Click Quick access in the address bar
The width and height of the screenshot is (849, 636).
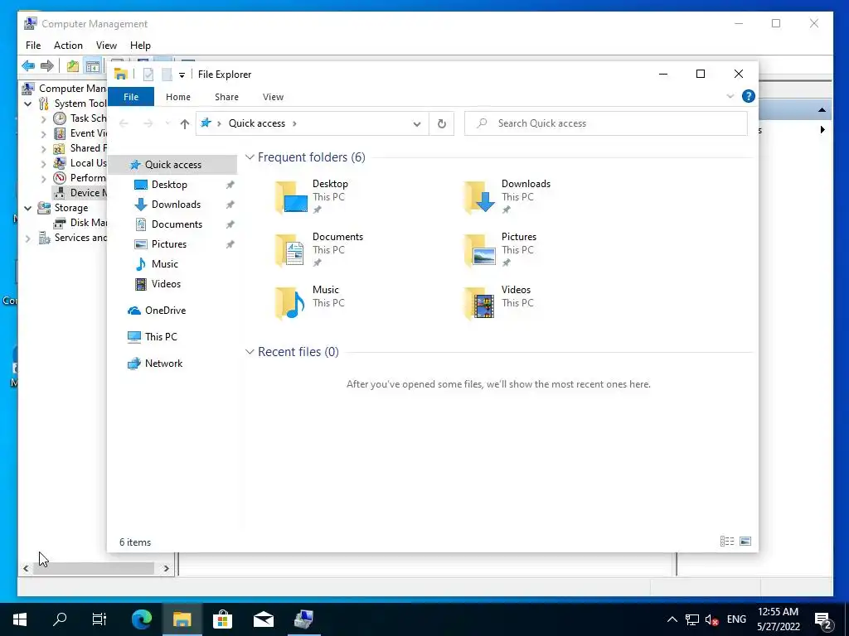pos(257,123)
